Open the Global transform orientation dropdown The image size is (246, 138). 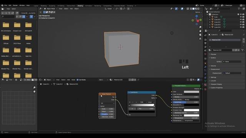point(109,9)
